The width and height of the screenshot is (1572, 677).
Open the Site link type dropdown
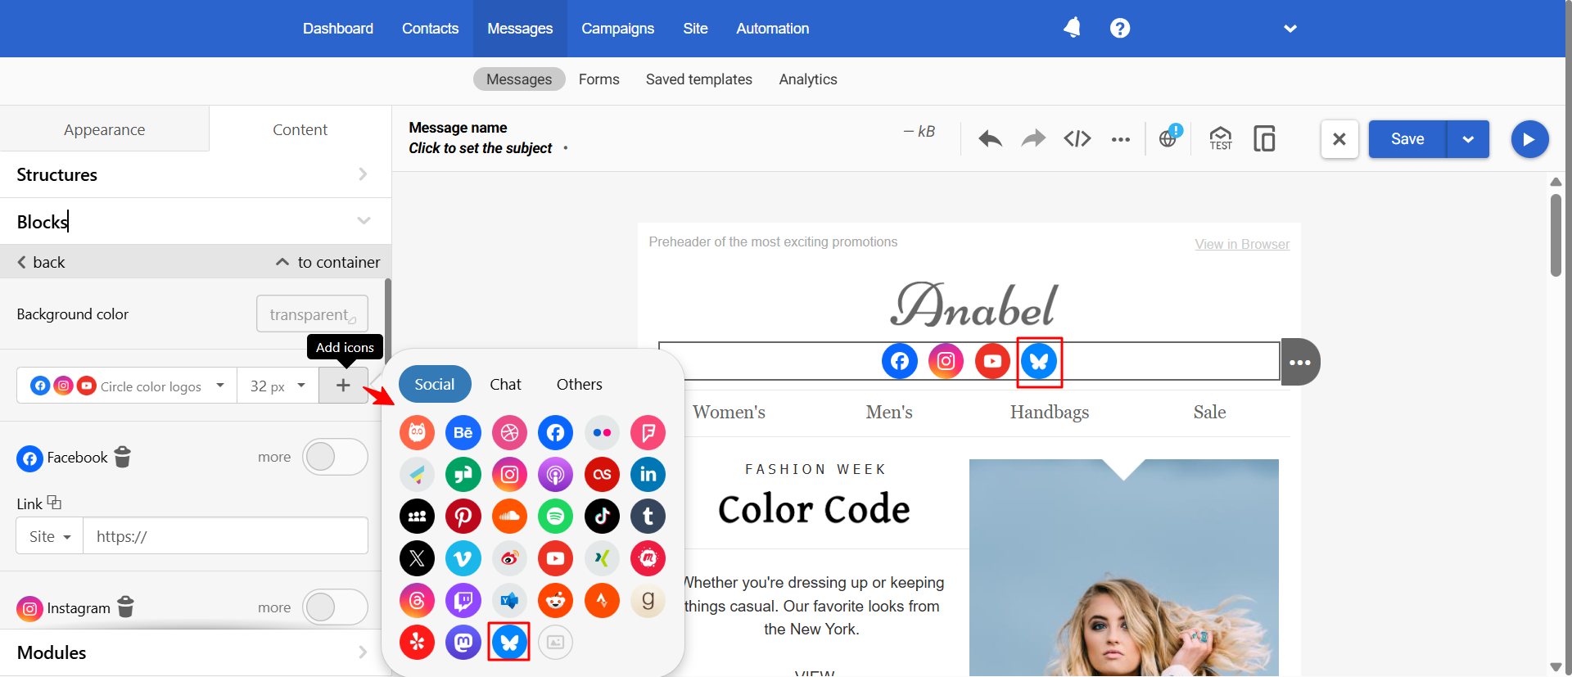(x=50, y=536)
